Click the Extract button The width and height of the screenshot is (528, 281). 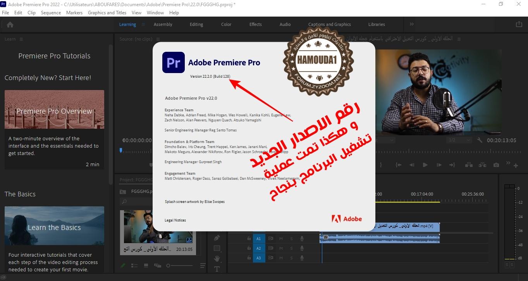(x=482, y=165)
